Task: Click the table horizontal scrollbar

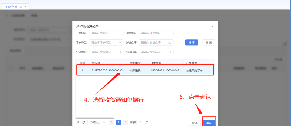Action: pyautogui.click(x=94, y=118)
